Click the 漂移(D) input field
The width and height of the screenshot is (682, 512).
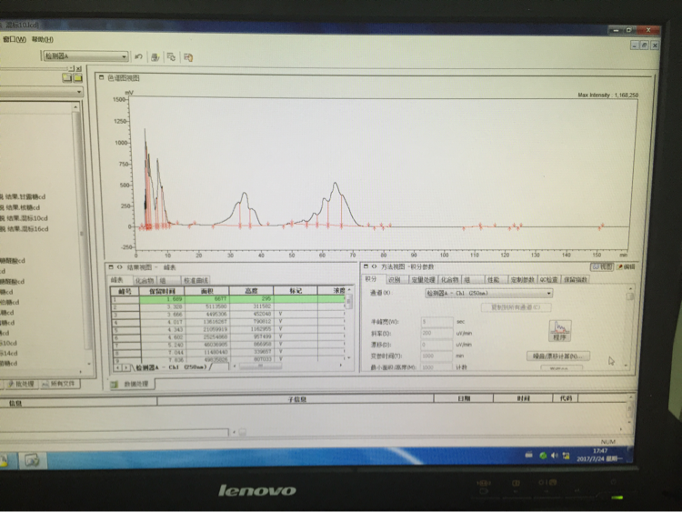pos(436,345)
